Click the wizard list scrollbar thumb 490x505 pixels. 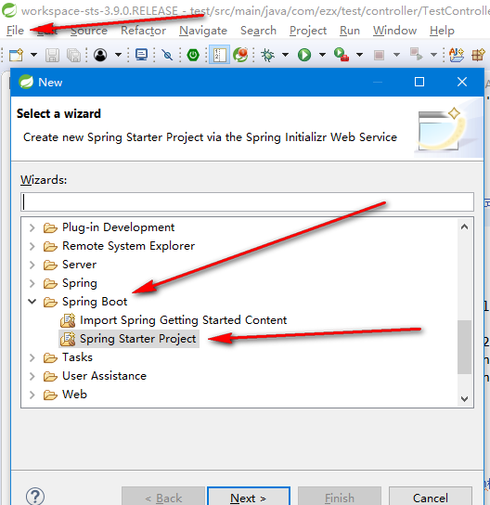tap(464, 347)
